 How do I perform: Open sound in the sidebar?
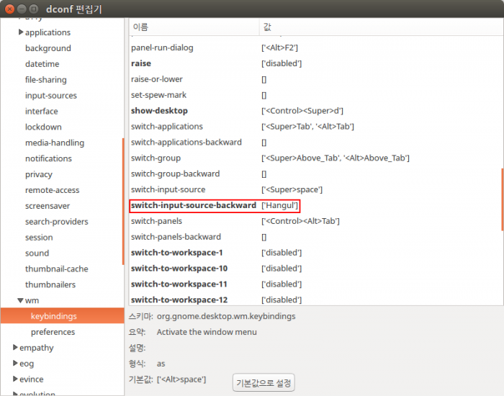point(37,253)
